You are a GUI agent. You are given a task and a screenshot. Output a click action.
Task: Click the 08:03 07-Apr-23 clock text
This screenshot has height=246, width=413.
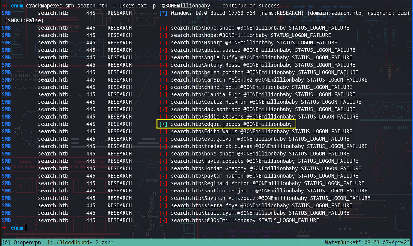(387, 242)
